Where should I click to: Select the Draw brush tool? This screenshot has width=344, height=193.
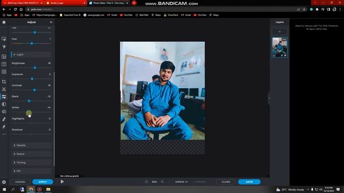pyautogui.click(x=4, y=127)
